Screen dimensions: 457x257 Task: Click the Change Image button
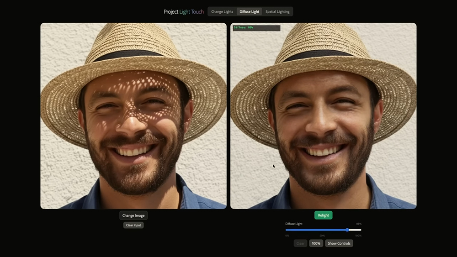tap(133, 215)
